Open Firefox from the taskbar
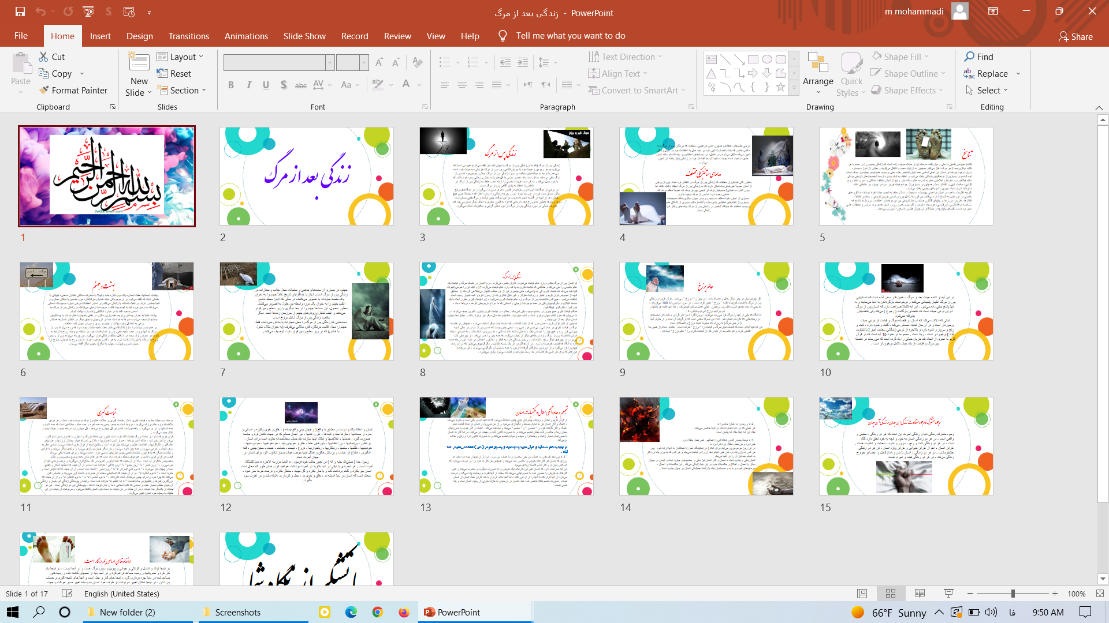Viewport: 1109px width, 623px height. coord(404,612)
